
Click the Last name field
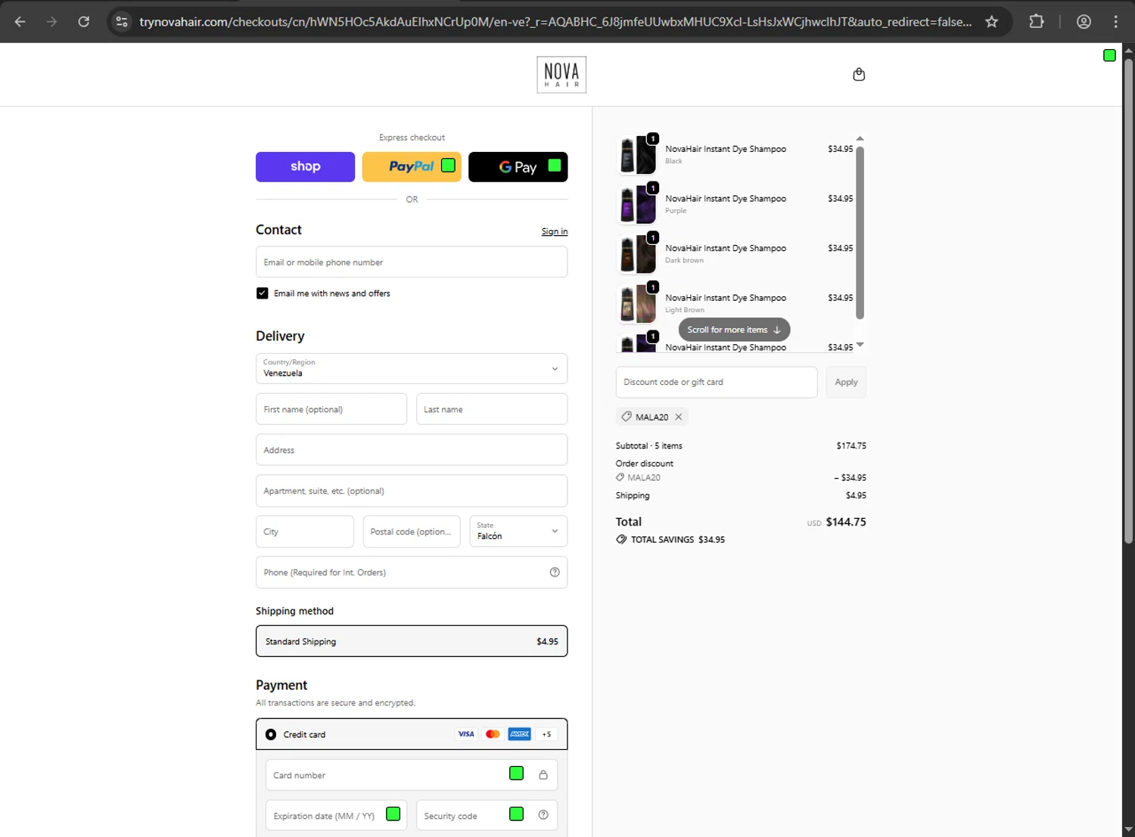point(492,409)
